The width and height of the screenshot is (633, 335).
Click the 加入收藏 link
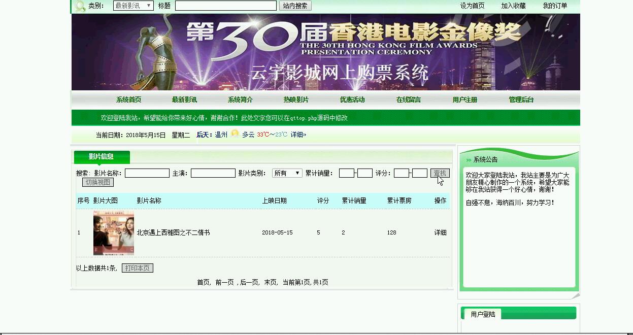click(x=513, y=6)
